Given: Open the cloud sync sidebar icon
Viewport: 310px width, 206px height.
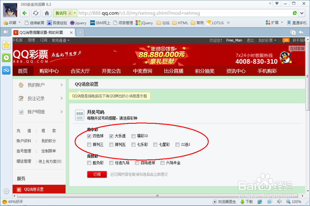Looking at the screenshot, I should [x=6, y=70].
